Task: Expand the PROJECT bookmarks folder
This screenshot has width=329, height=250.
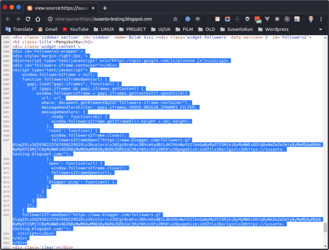Action: [132, 29]
